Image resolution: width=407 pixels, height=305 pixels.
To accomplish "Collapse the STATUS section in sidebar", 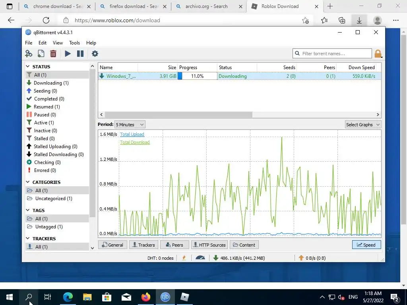I will tap(28, 67).
